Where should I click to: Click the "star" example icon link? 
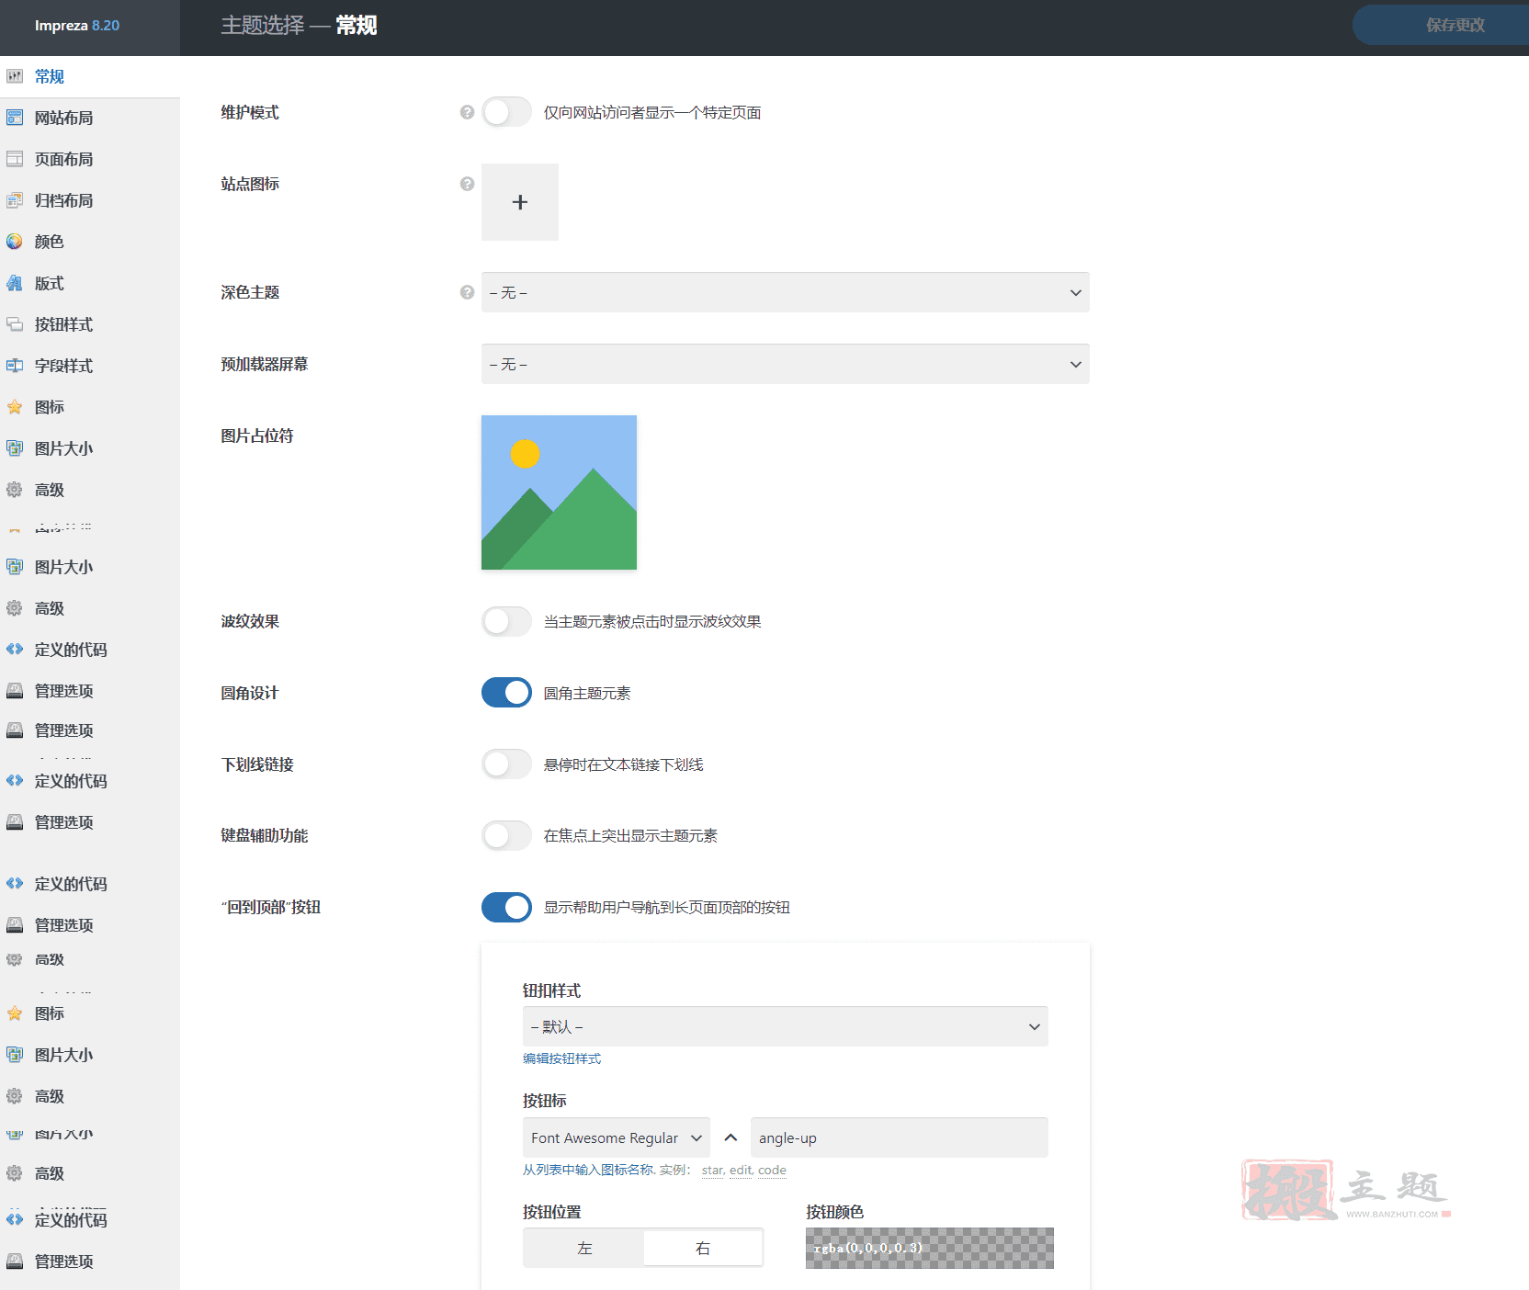713,1170
